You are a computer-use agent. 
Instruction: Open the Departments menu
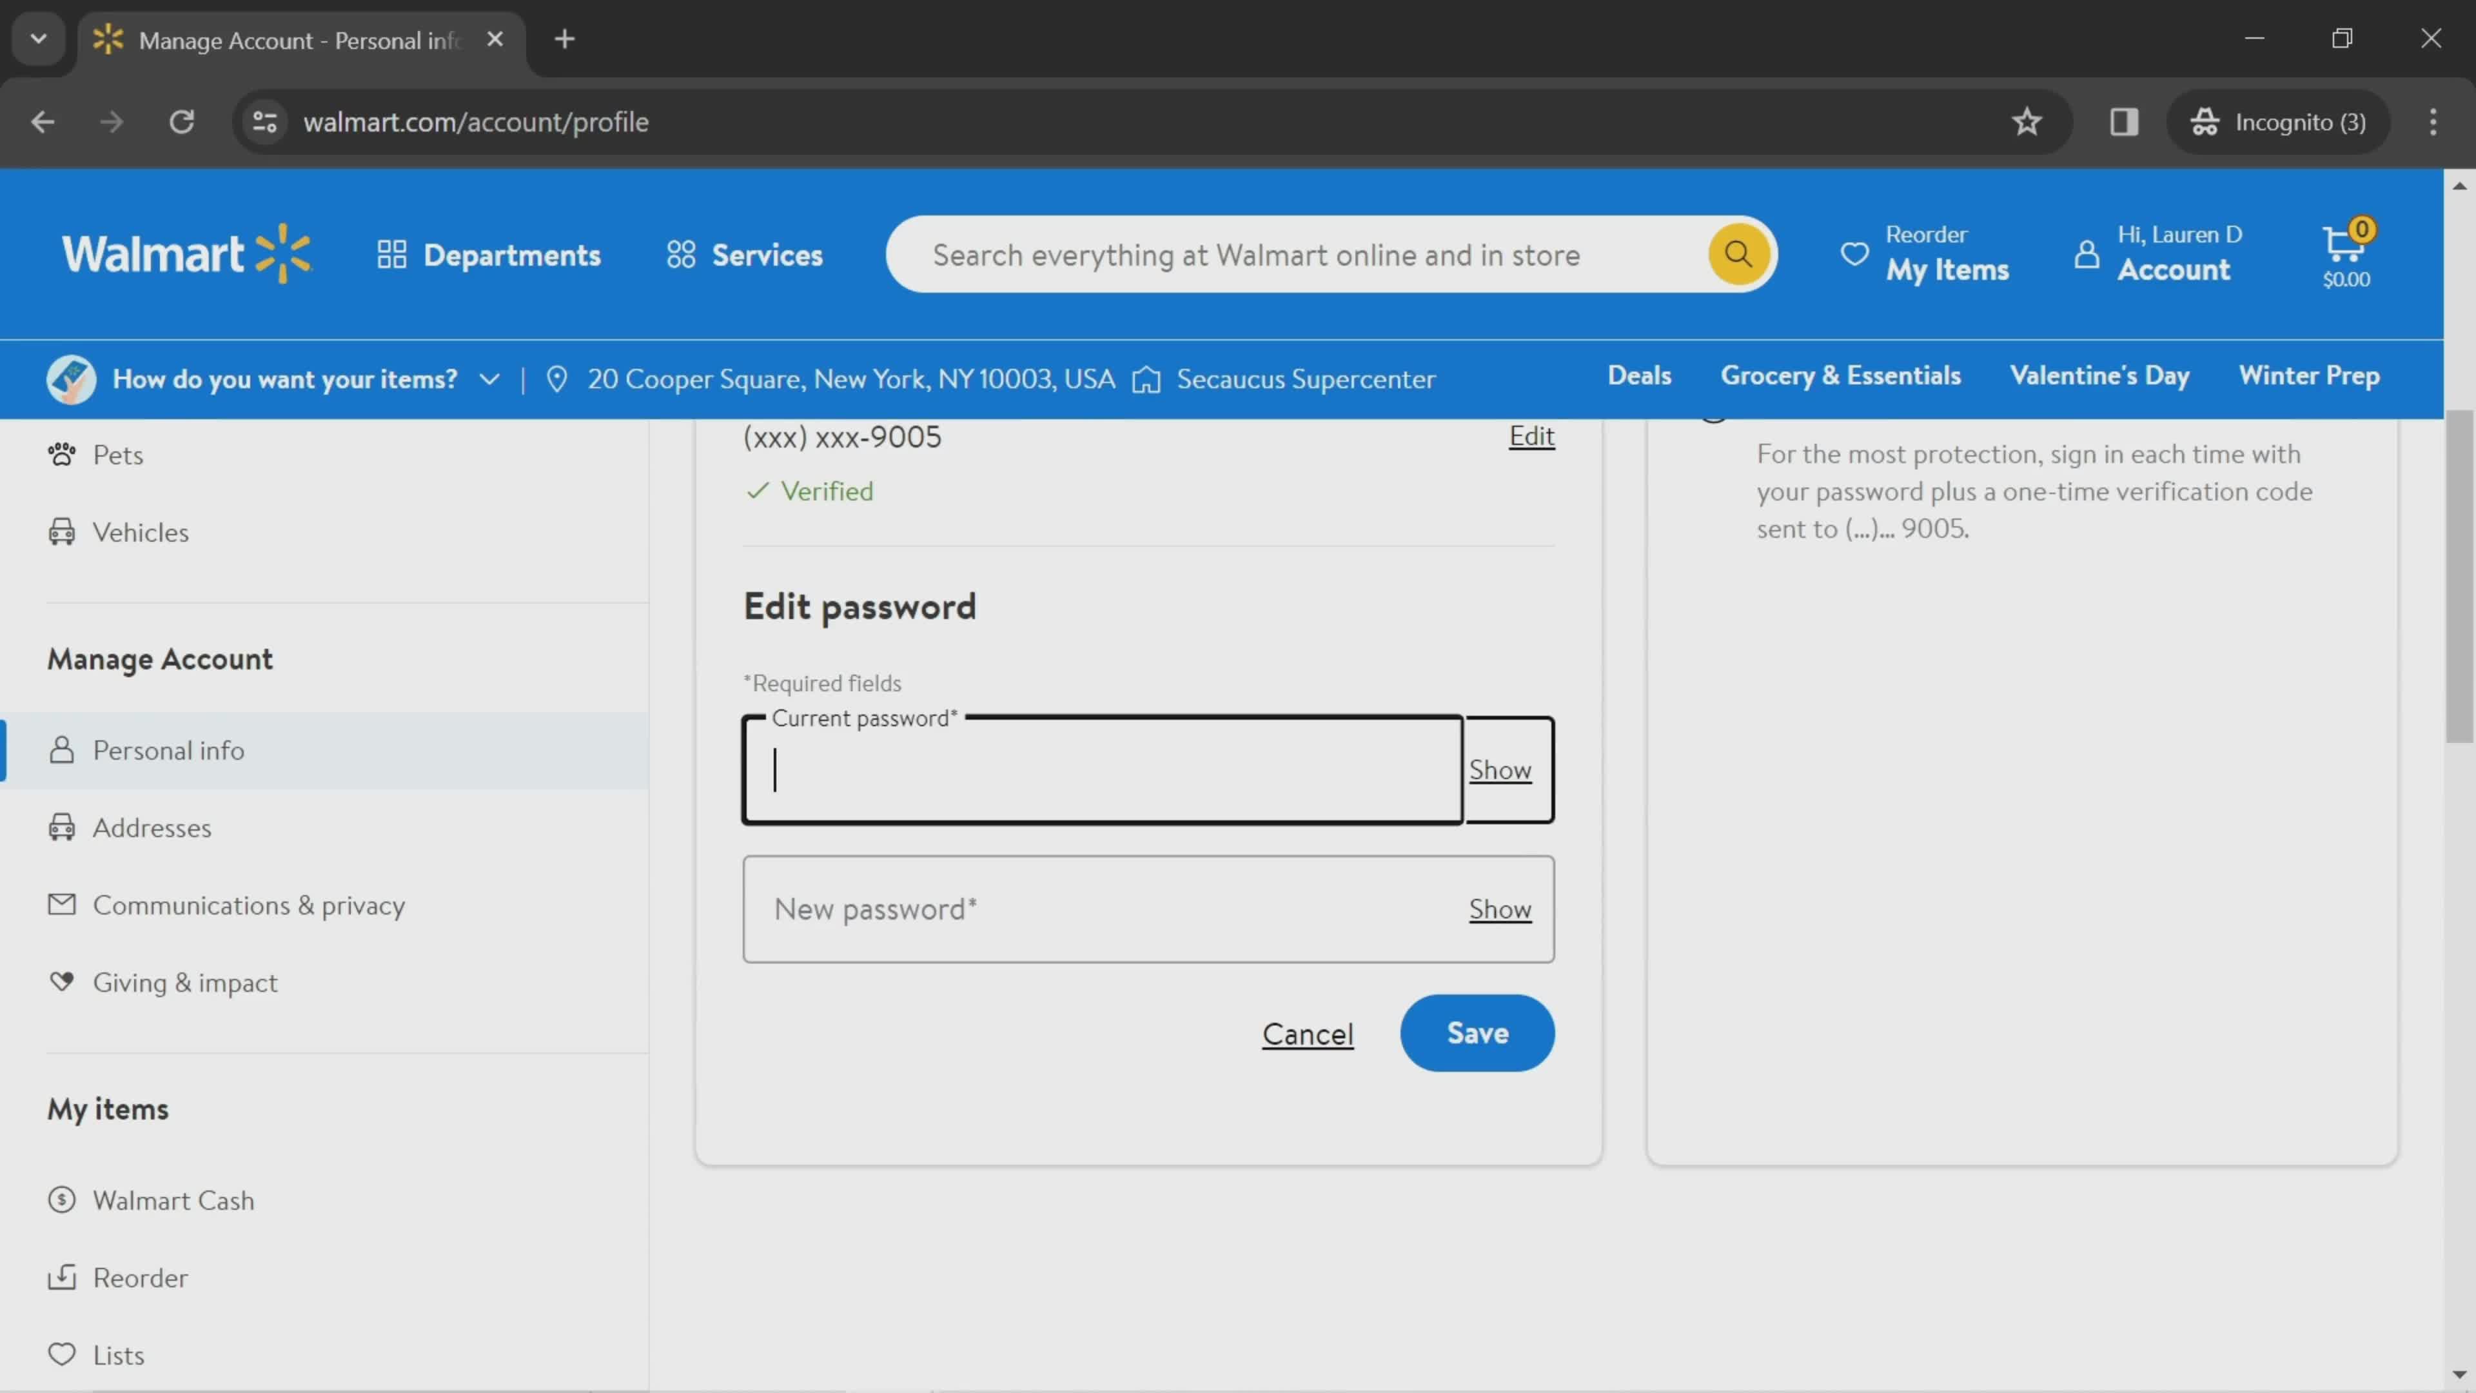coord(488,255)
